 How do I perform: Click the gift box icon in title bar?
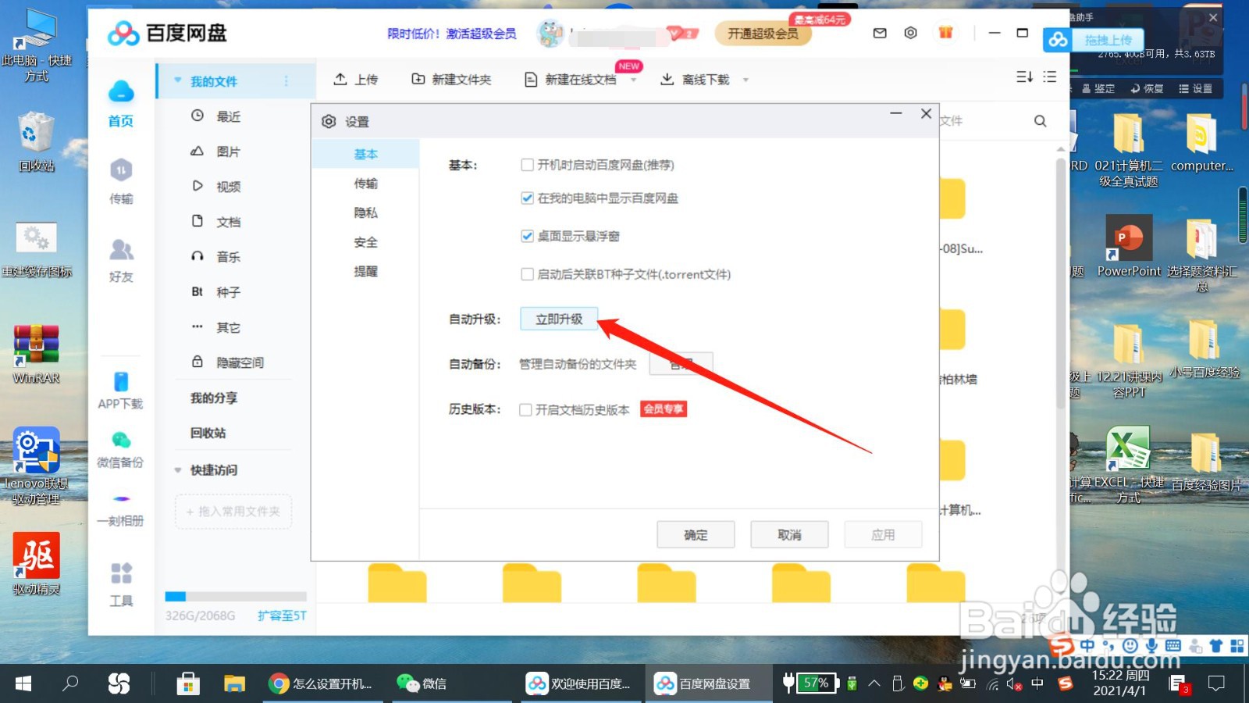click(945, 33)
